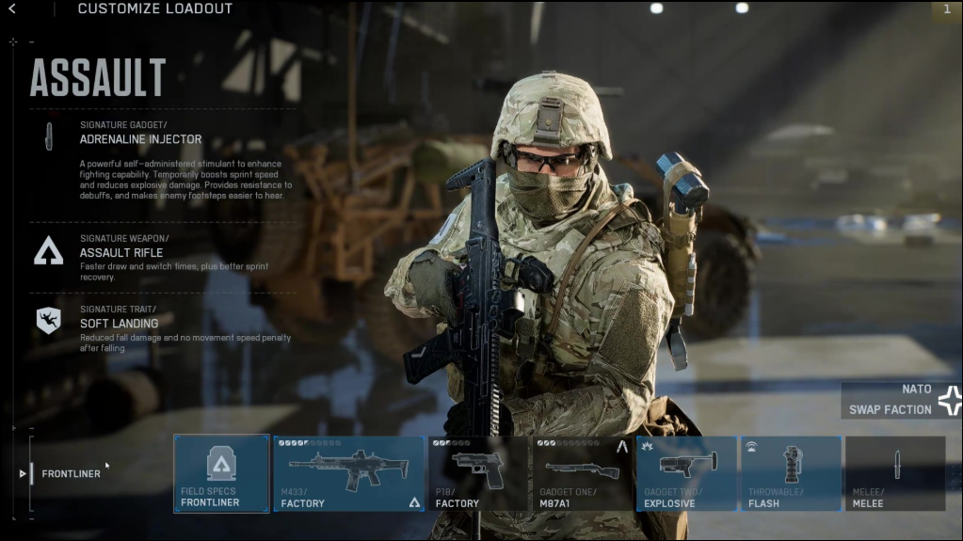Screen dimensions: 963x541
Task: Go back using the arrow beside Customize Loadout
Action: [x=12, y=8]
